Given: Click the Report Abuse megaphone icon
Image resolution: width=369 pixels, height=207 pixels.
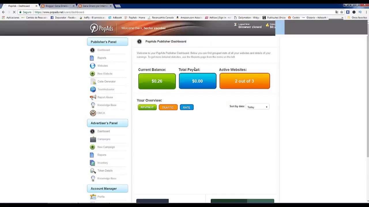Looking at the screenshot, I should tap(93, 97).
